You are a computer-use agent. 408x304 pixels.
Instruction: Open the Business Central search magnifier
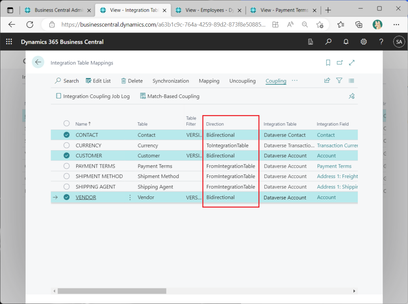(x=328, y=42)
